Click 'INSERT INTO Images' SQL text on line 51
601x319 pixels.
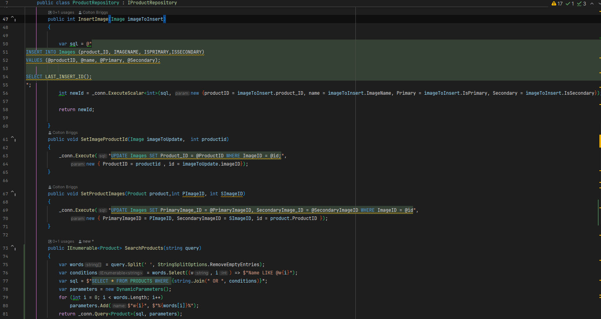(51, 52)
